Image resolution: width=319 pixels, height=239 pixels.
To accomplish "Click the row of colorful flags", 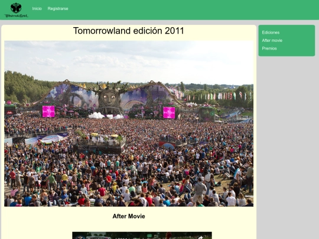I will [x=219, y=96].
